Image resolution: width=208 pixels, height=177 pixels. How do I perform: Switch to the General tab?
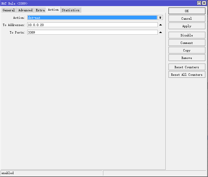tap(9, 10)
